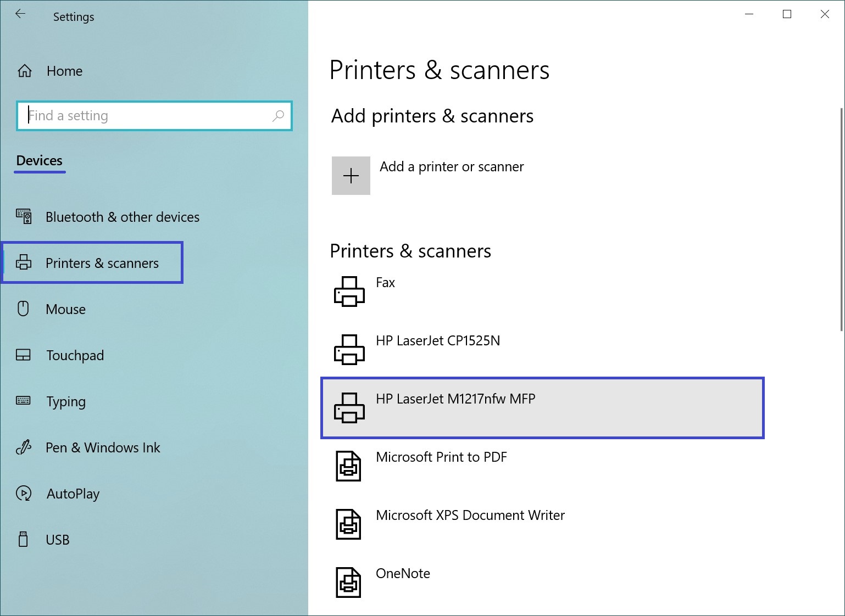Open Bluetooth & other devices settings
The image size is (845, 616).
(x=123, y=217)
